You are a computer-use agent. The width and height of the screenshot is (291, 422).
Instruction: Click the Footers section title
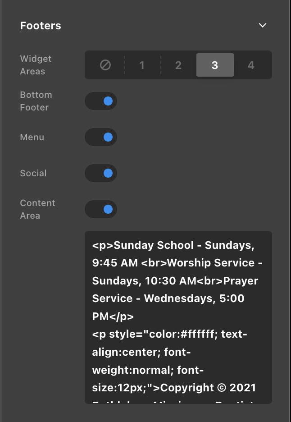[41, 26]
